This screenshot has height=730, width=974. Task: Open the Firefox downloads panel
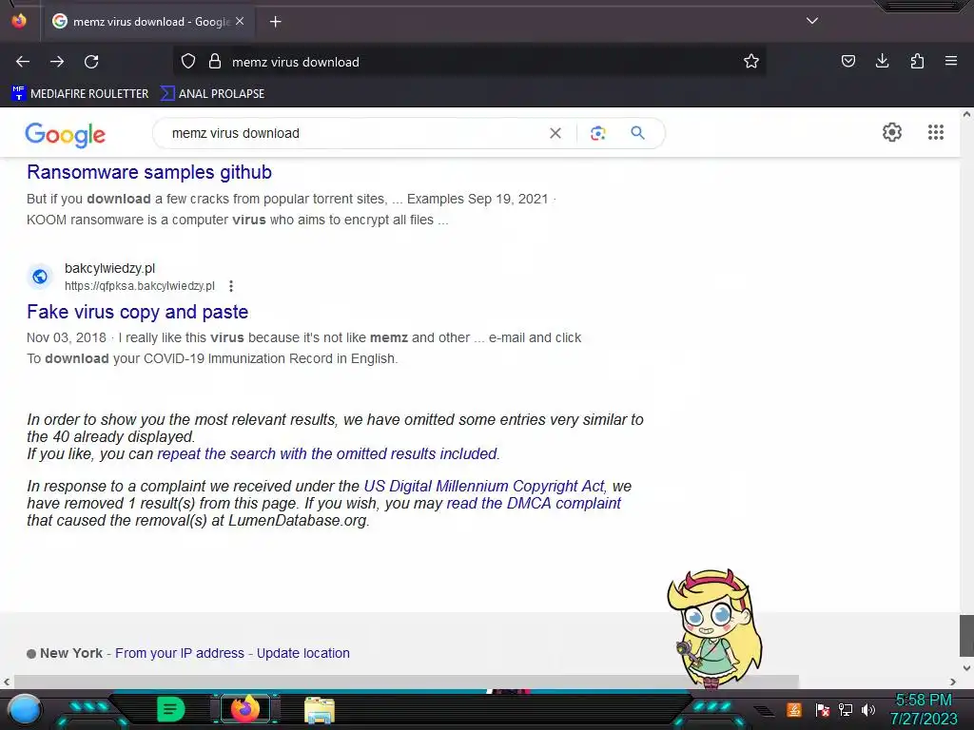click(882, 62)
